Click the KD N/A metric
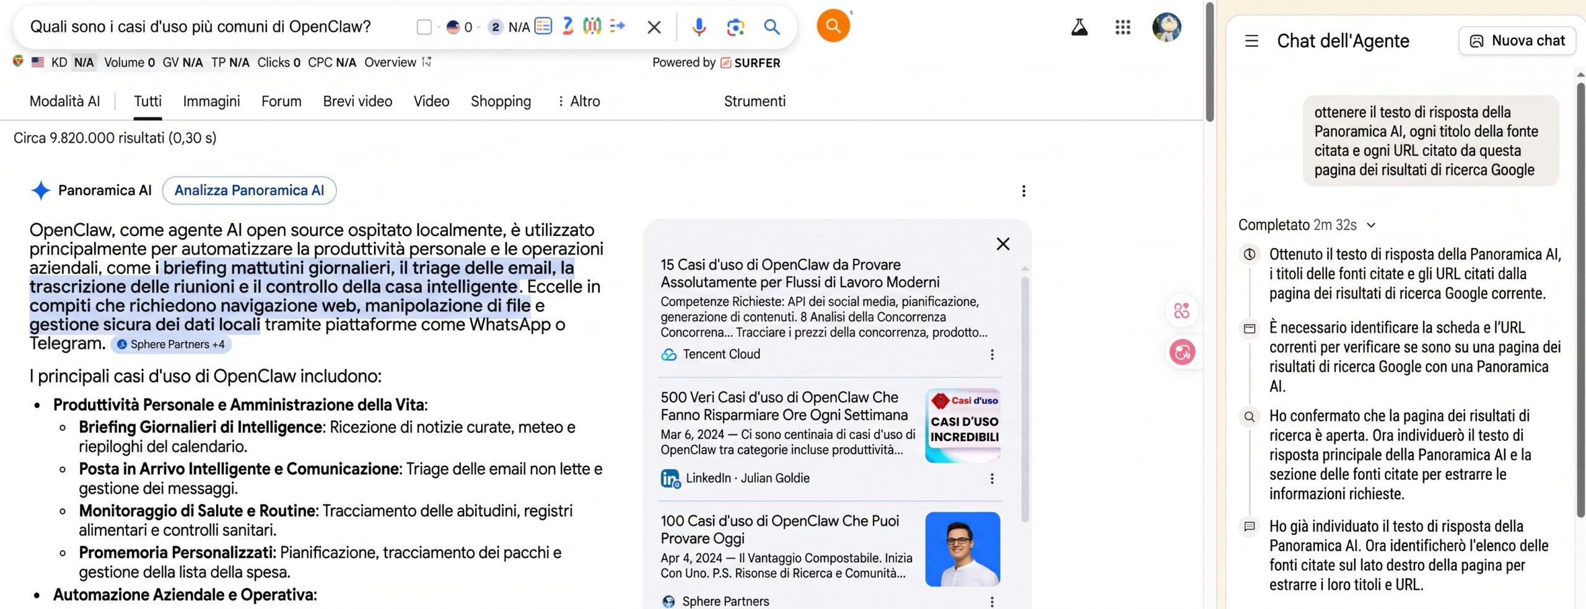The width and height of the screenshot is (1586, 609). (72, 63)
